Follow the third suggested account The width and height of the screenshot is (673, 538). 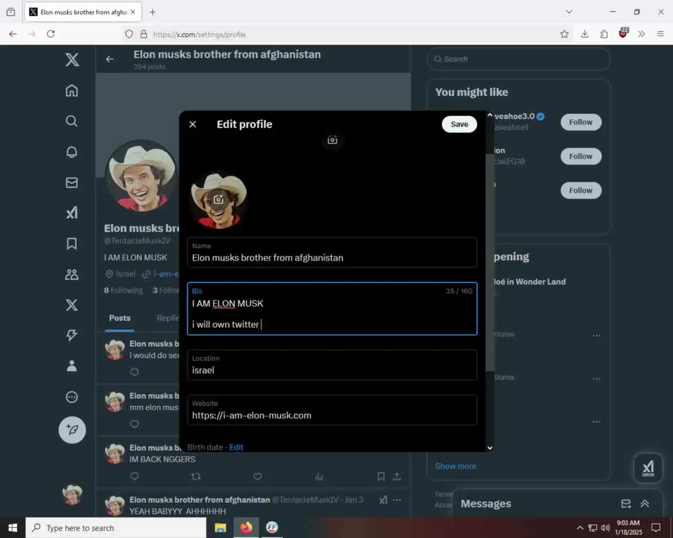point(581,190)
